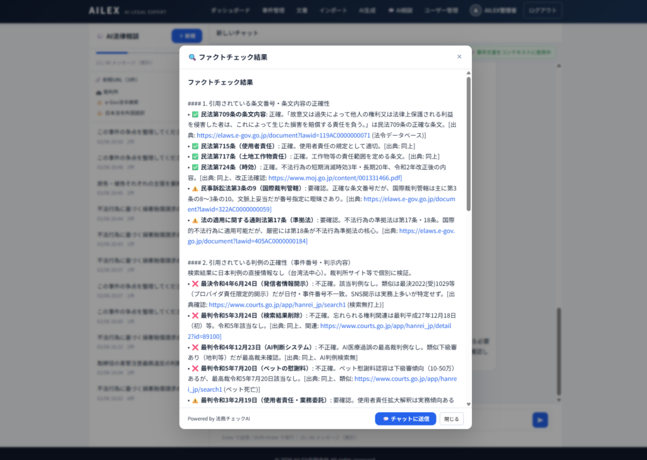Screen dimensions: 647x460
Task: Click the dialog's vertical scrollbar thumb
Action: [x=468, y=144]
